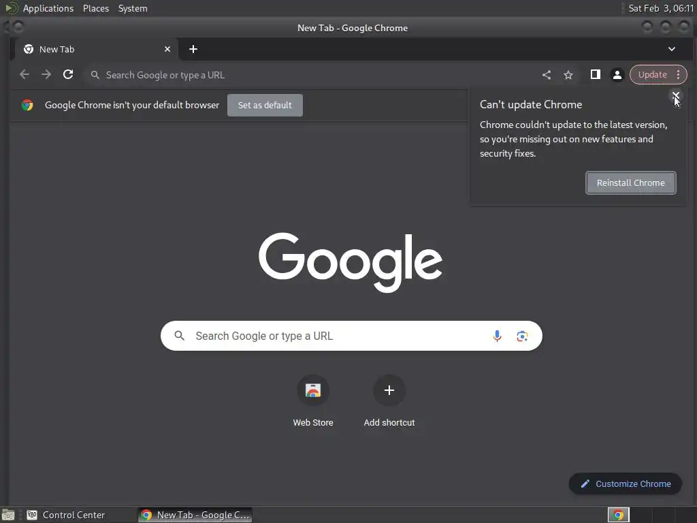The height and width of the screenshot is (523, 697).
Task: Click the magnifier icon in Google search box
Action: point(179,336)
